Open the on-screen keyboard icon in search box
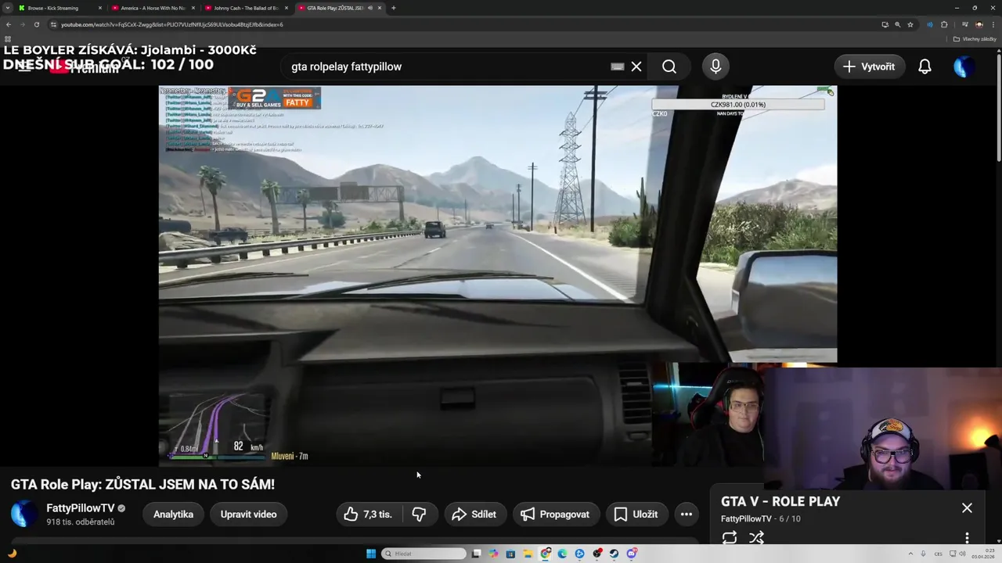The width and height of the screenshot is (1002, 563). coord(618,66)
